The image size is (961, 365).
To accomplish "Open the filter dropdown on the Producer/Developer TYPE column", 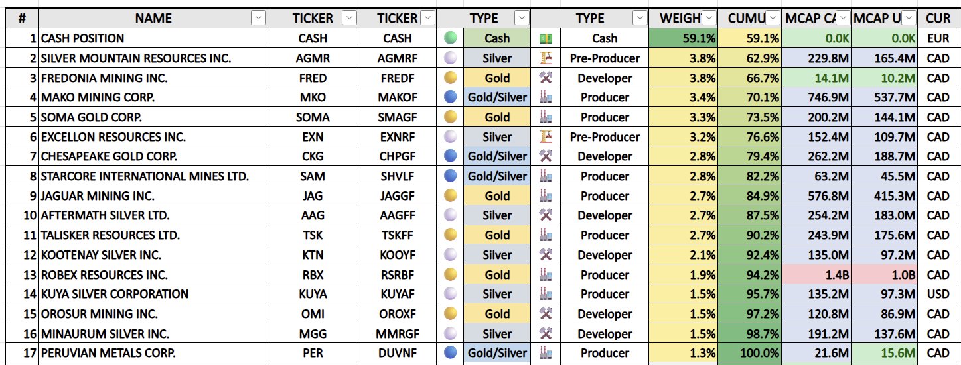I will [640, 19].
